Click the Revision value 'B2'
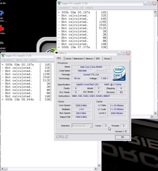This screenshot has width=158, height=171. [121, 92]
